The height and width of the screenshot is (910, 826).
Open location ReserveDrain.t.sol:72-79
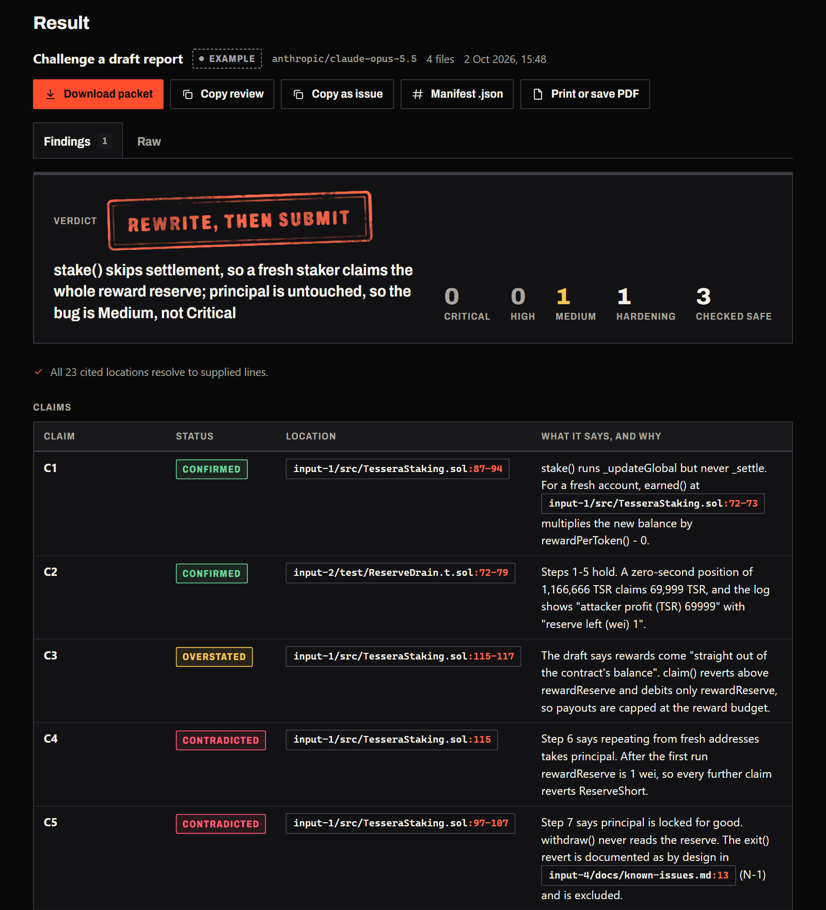coord(401,573)
